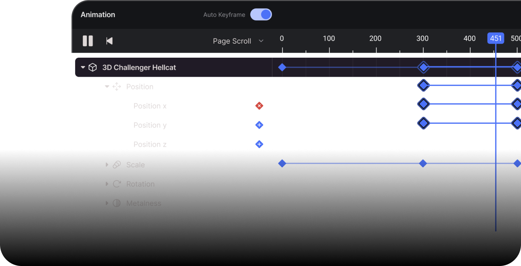The width and height of the screenshot is (521, 266).
Task: Collapse the Position property group
Action: (107, 87)
